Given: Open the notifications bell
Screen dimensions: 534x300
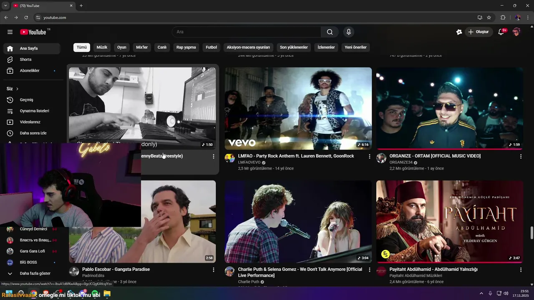Looking at the screenshot, I should pyautogui.click(x=501, y=32).
